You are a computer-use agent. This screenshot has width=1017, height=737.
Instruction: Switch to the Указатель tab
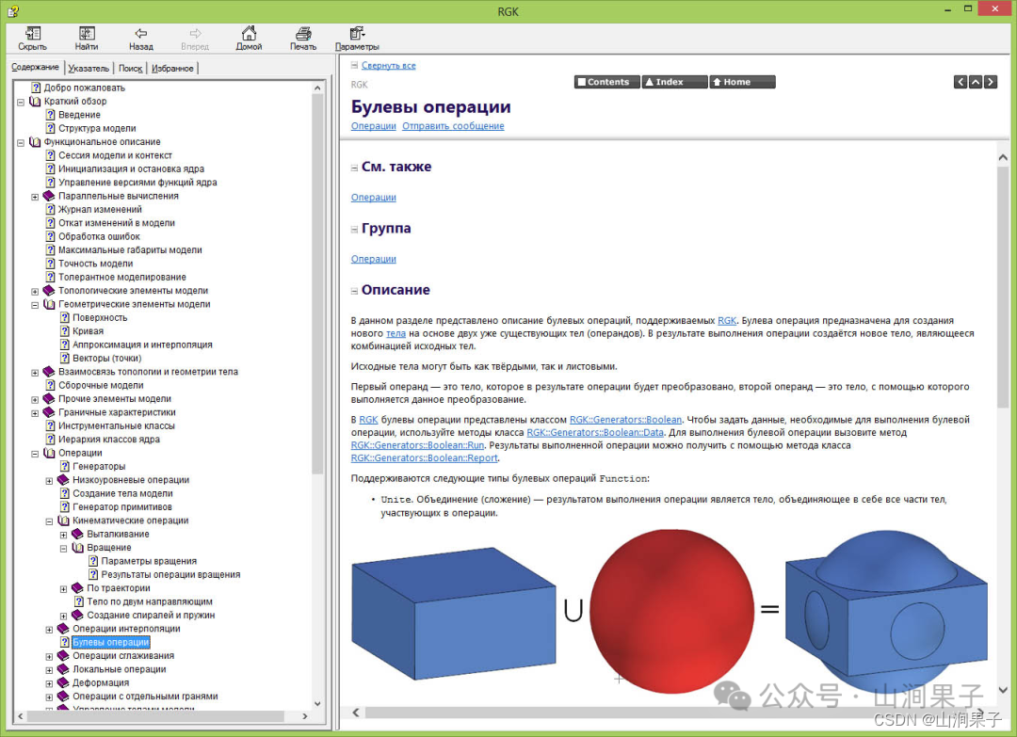[x=89, y=68]
